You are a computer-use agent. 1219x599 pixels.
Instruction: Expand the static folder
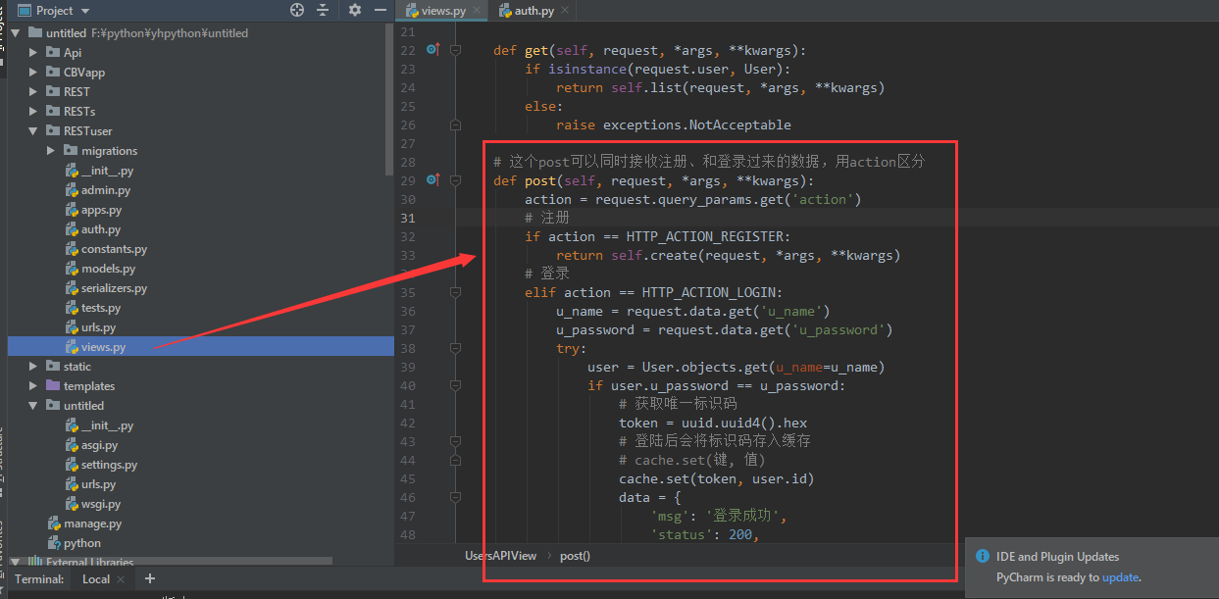click(x=33, y=367)
